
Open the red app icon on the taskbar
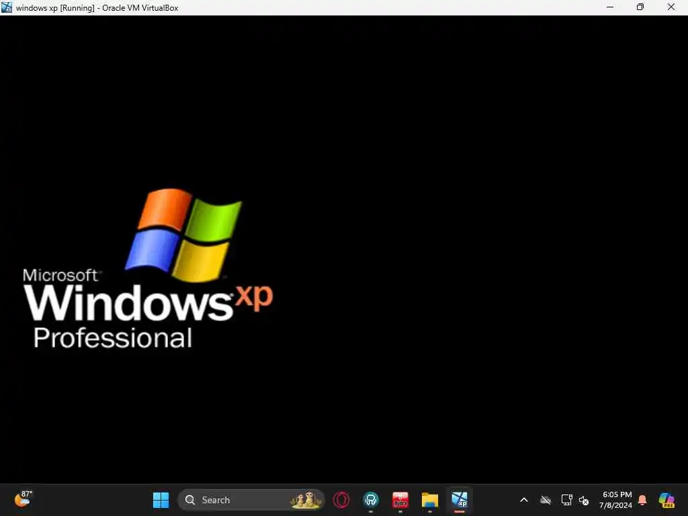(400, 500)
